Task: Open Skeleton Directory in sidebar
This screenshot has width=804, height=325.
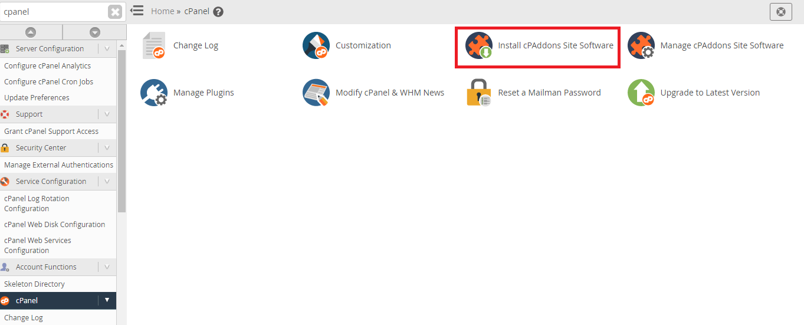Action: click(34, 284)
